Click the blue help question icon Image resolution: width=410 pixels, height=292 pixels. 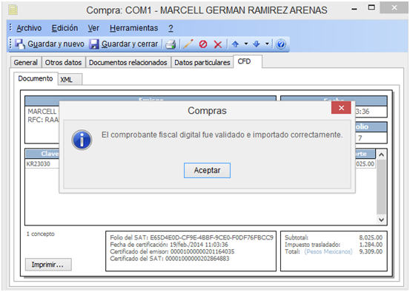point(281,44)
